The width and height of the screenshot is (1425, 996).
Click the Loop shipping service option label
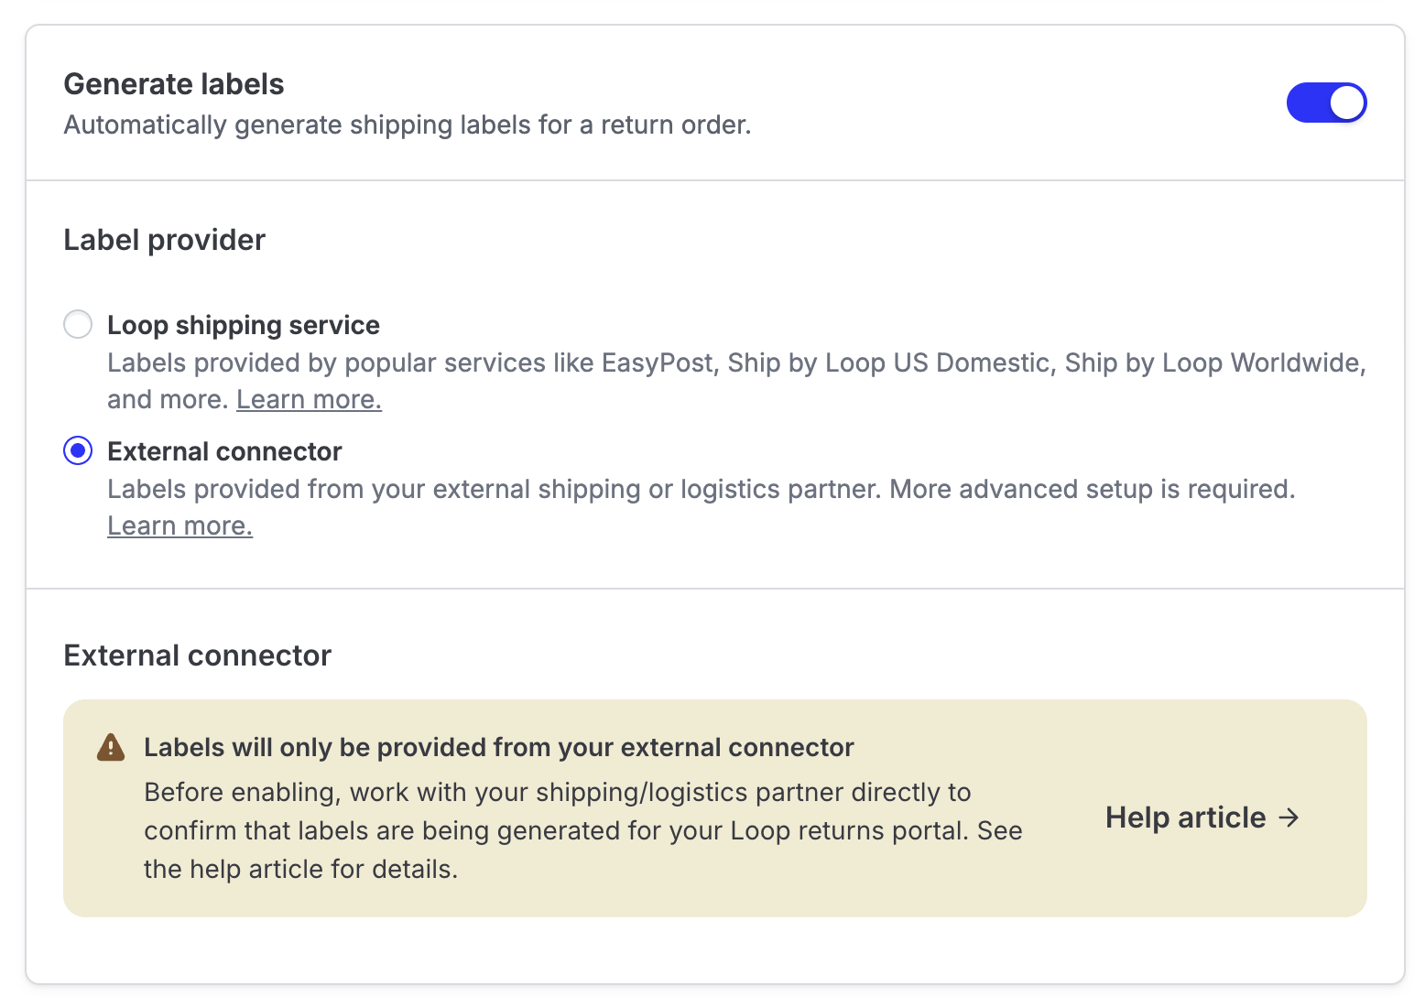(x=244, y=325)
